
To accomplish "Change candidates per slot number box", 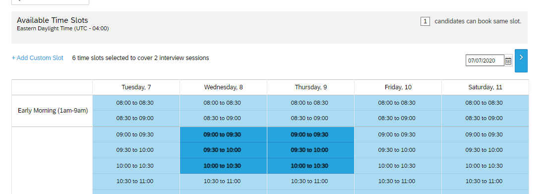I will 425,21.
